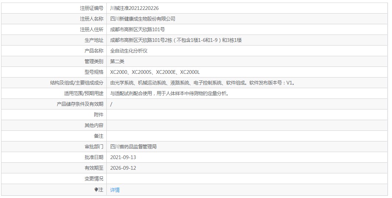The height and width of the screenshot is (198, 392).
Task: Click the label 产品名称
Action: click(94, 51)
